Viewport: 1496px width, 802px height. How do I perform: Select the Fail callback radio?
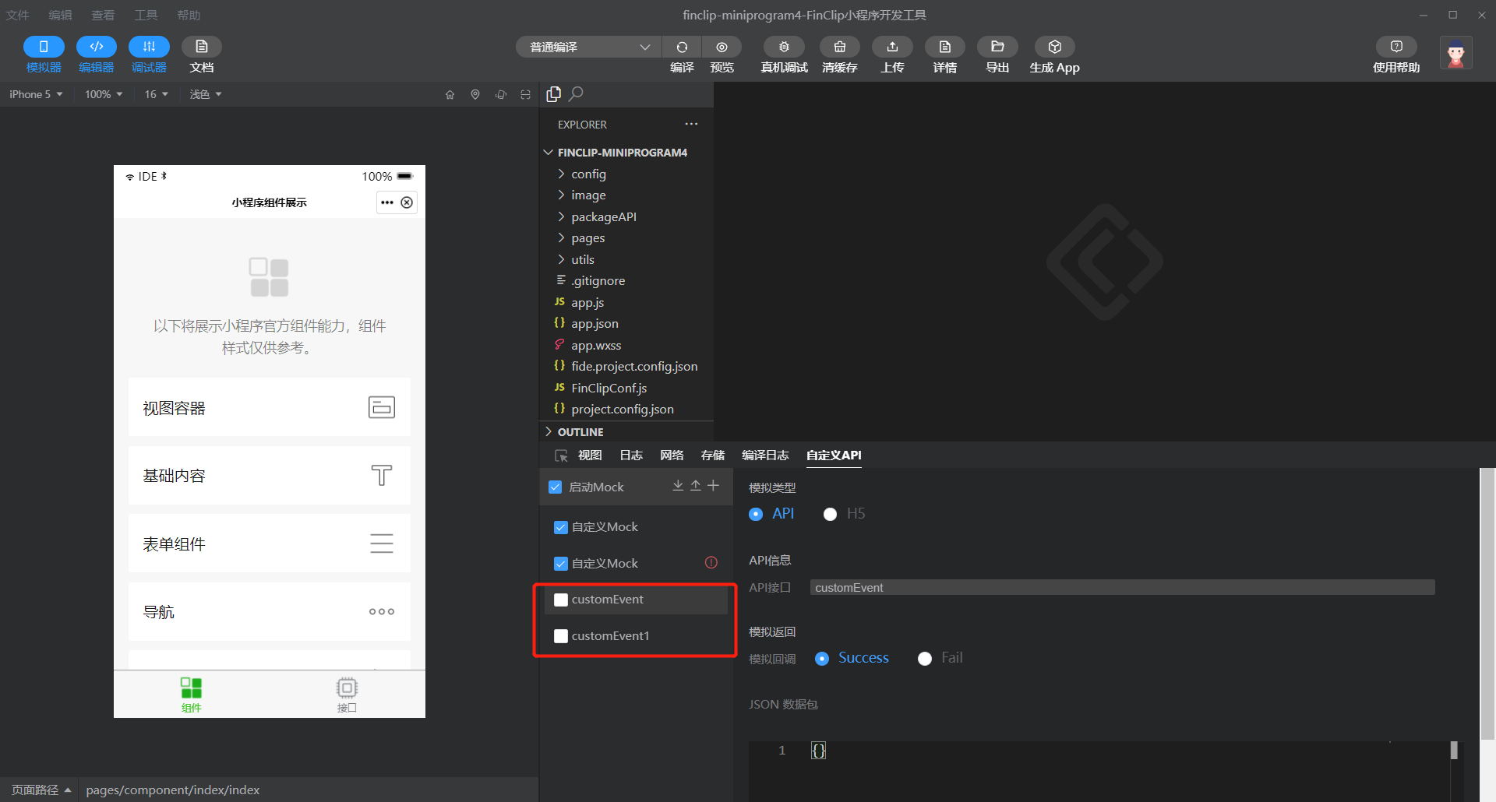point(925,659)
